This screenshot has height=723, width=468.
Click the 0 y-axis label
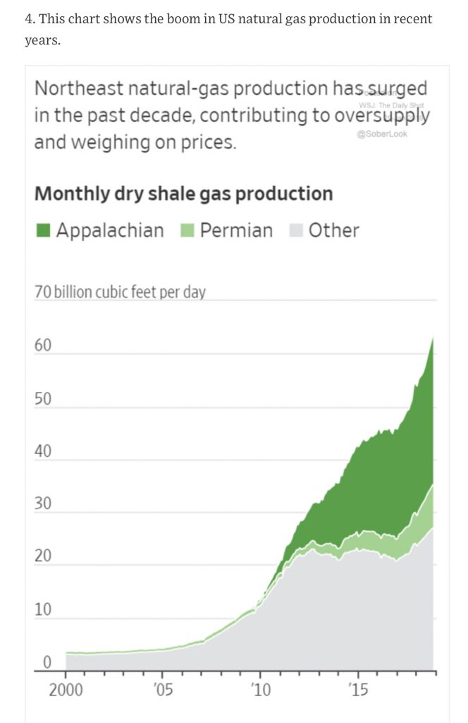click(47, 662)
